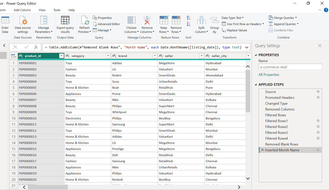Delete Inserted Month Name step X

(262, 150)
